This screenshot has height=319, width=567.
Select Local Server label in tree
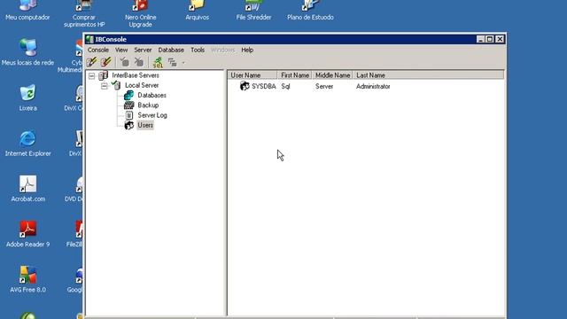pyautogui.click(x=142, y=85)
